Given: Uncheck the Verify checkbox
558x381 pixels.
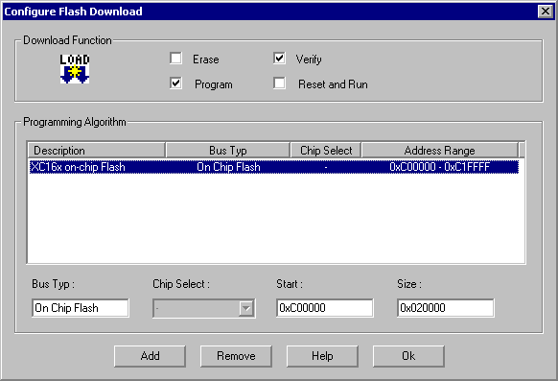Looking at the screenshot, I should 279,58.
